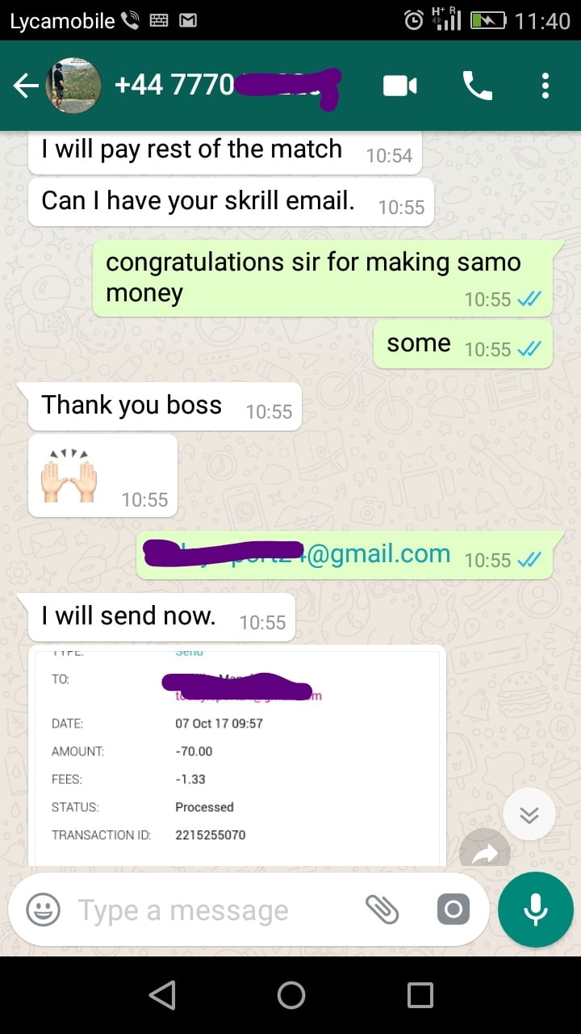The image size is (581, 1034).
Task: Tap Android back navigation button
Action: [163, 995]
